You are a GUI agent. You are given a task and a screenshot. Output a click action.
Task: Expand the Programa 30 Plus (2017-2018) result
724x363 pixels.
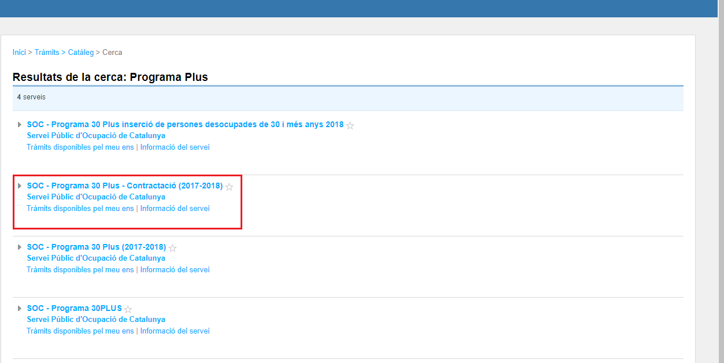click(x=20, y=247)
